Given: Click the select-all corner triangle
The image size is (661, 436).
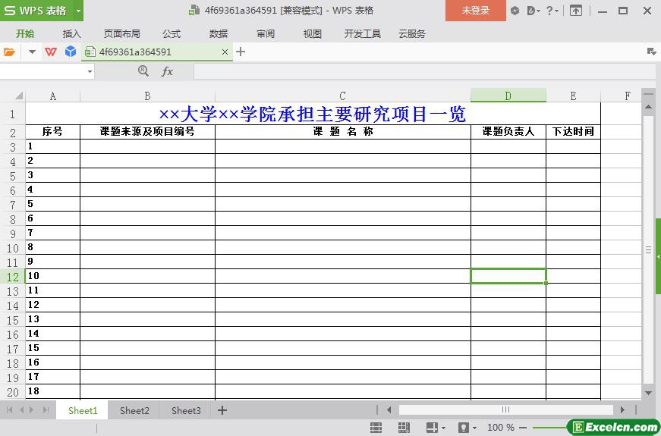Looking at the screenshot, I should coord(18,96).
